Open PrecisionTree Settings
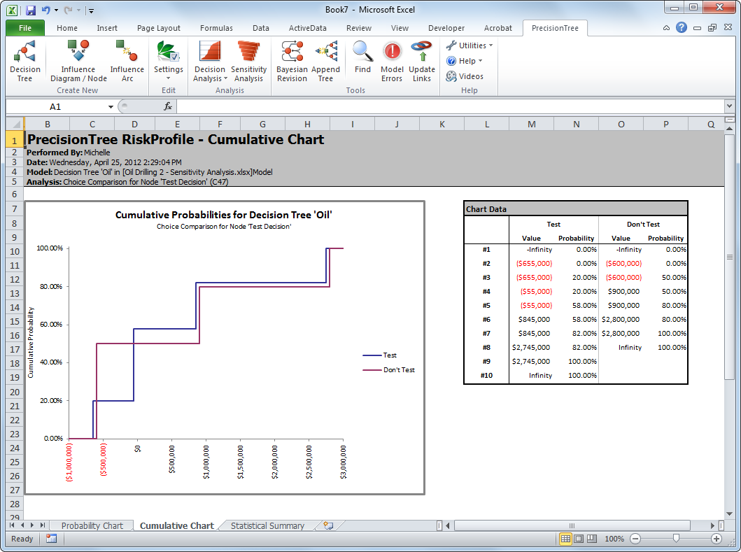The width and height of the screenshot is (741, 552). coord(168,62)
